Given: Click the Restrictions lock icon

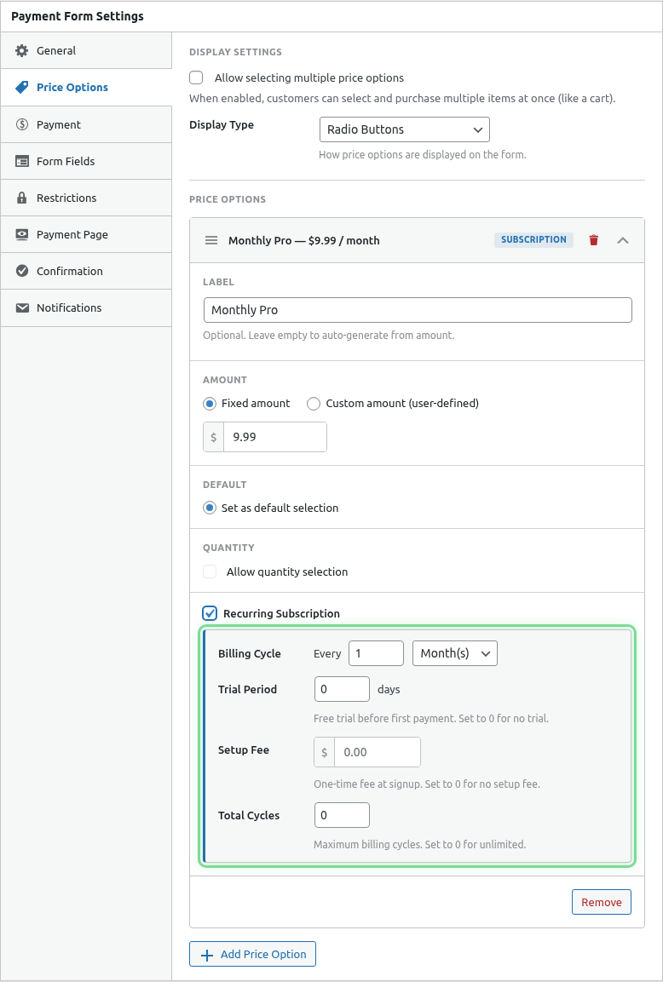Looking at the screenshot, I should (x=20, y=198).
